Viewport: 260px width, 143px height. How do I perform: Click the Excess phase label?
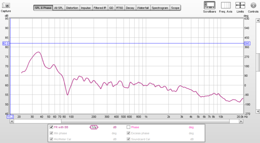(140, 133)
